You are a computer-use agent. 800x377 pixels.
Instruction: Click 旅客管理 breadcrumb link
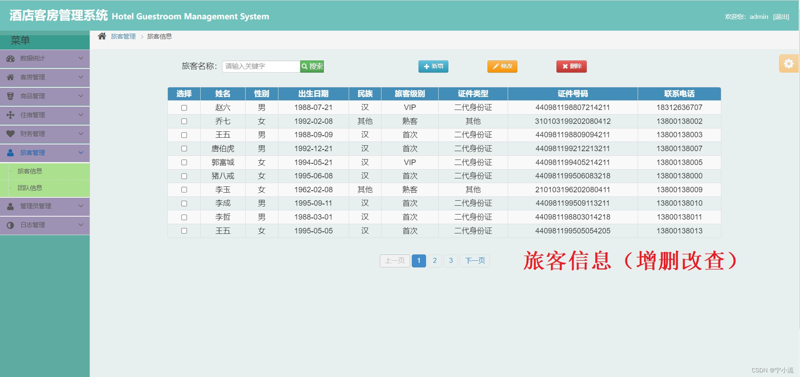(x=123, y=37)
